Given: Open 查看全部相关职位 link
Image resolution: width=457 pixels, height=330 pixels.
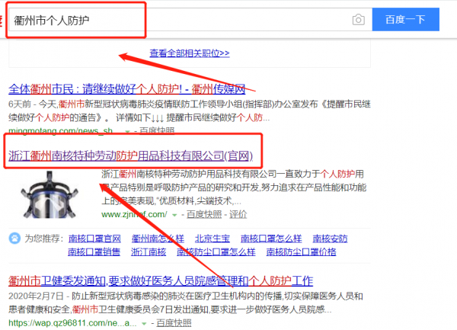Looking at the screenshot, I should click(190, 53).
